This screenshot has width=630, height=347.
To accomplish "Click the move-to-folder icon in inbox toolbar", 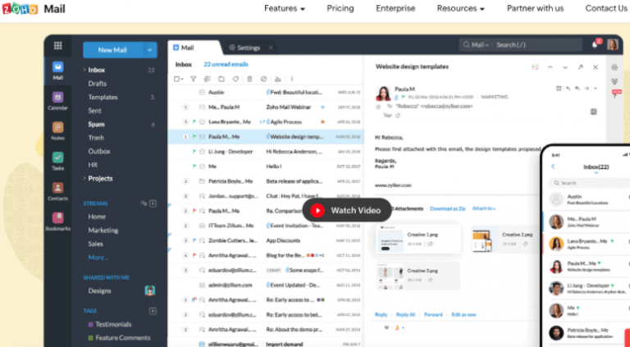I will point(221,79).
